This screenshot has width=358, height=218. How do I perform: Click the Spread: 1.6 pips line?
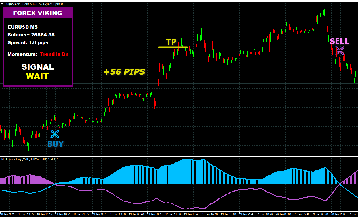coord(28,42)
